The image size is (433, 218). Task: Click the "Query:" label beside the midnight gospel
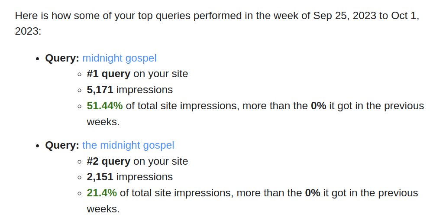pyautogui.click(x=62, y=145)
